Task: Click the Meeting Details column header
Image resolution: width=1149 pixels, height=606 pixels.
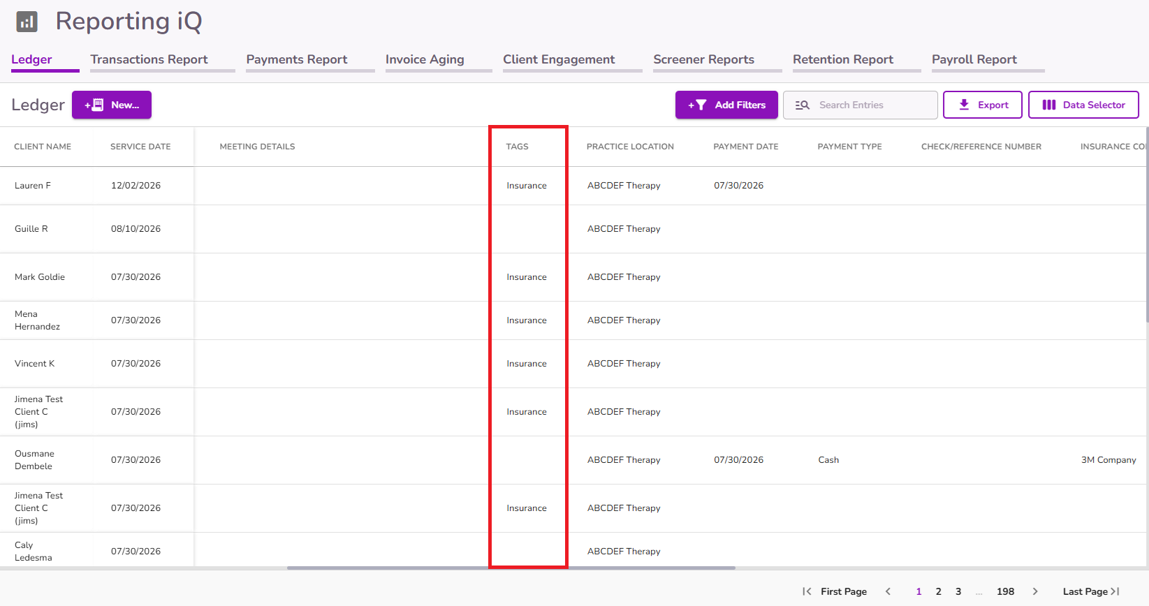Action: [257, 147]
